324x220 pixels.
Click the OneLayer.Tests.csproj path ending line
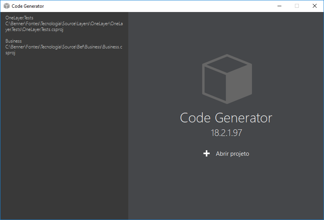click(x=34, y=30)
